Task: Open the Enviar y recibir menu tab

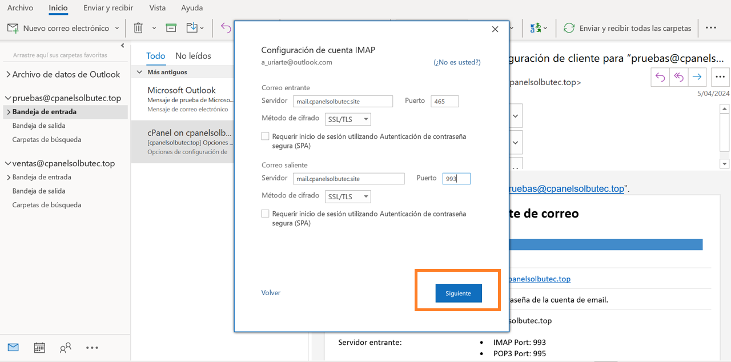Action: pyautogui.click(x=108, y=8)
